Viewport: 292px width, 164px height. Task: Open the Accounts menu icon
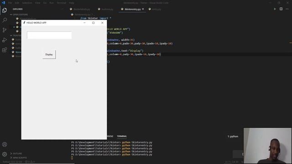[x=5, y=144]
